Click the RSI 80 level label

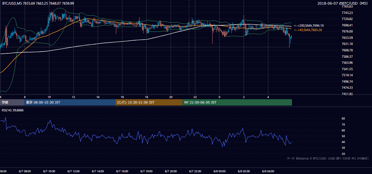[343, 119]
